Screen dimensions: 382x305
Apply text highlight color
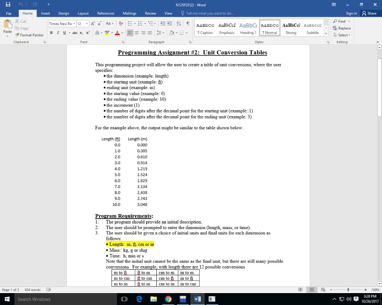[106, 33]
